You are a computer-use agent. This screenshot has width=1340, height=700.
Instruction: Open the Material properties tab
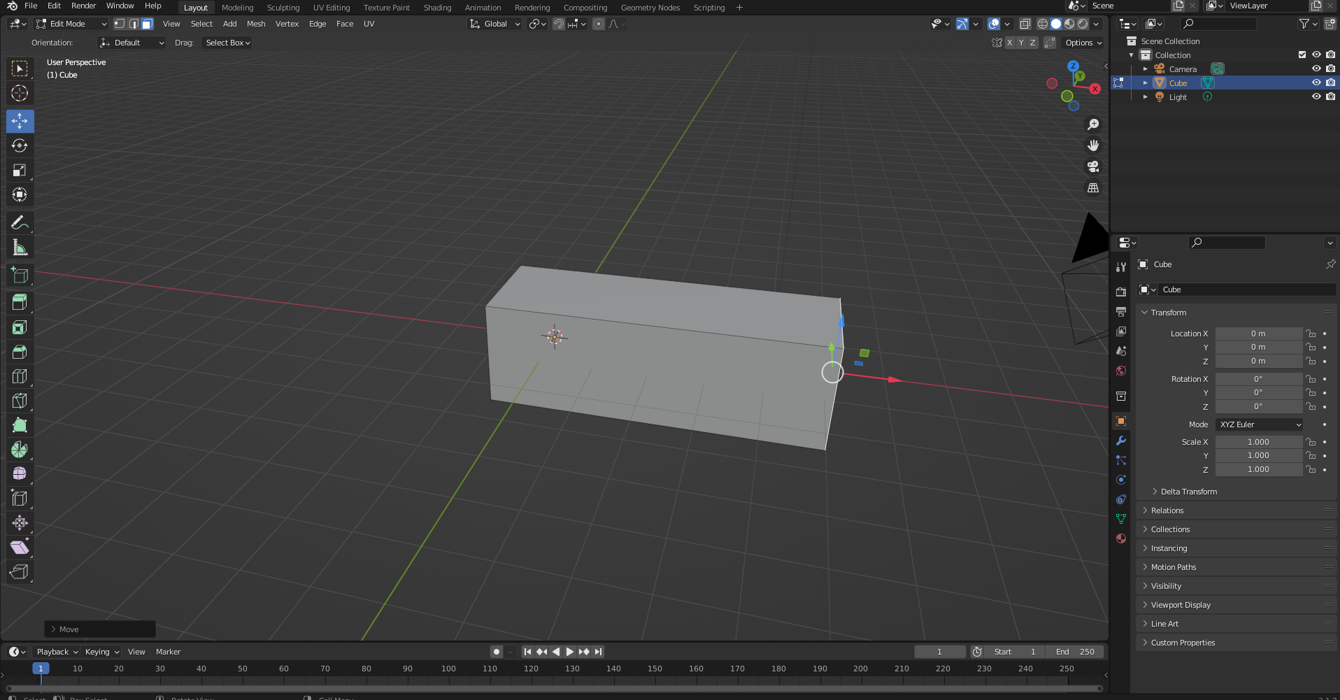(x=1121, y=538)
